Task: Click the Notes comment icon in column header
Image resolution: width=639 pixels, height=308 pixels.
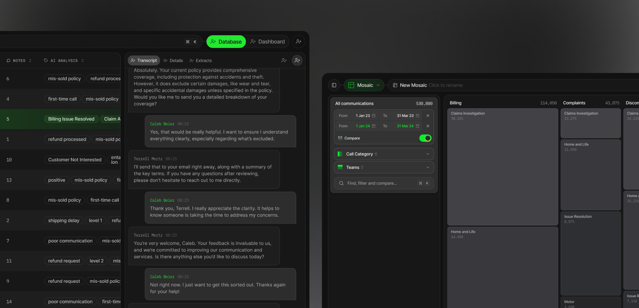Action: coord(9,61)
